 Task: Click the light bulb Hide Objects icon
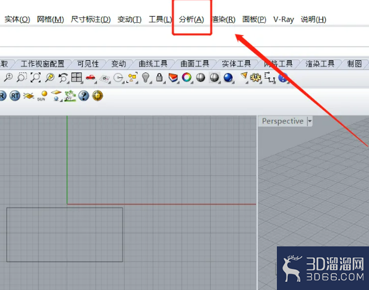(146, 77)
